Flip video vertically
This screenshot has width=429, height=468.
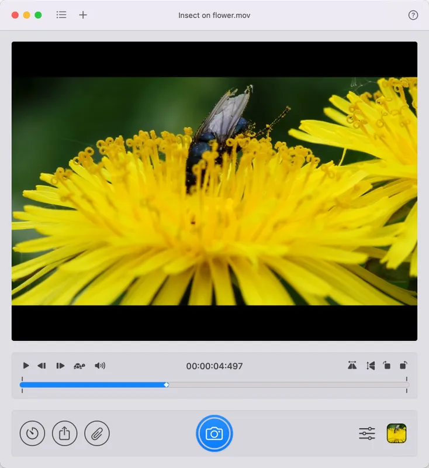[371, 365]
